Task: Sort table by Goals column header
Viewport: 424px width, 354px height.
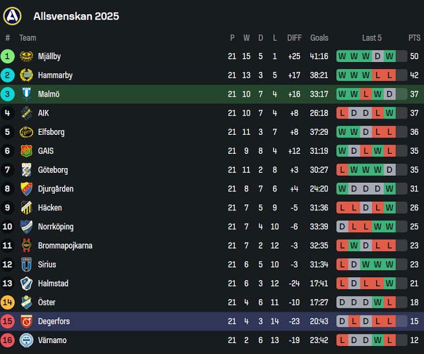Action: pyautogui.click(x=319, y=38)
